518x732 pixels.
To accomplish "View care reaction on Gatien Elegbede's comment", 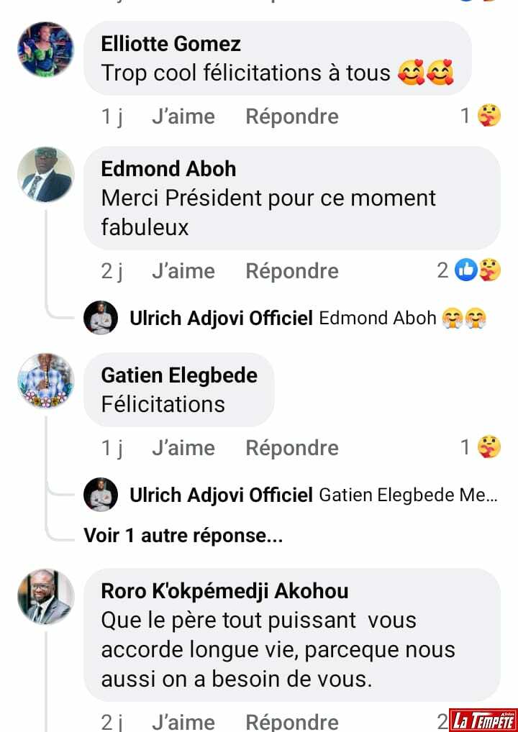I will click(489, 447).
